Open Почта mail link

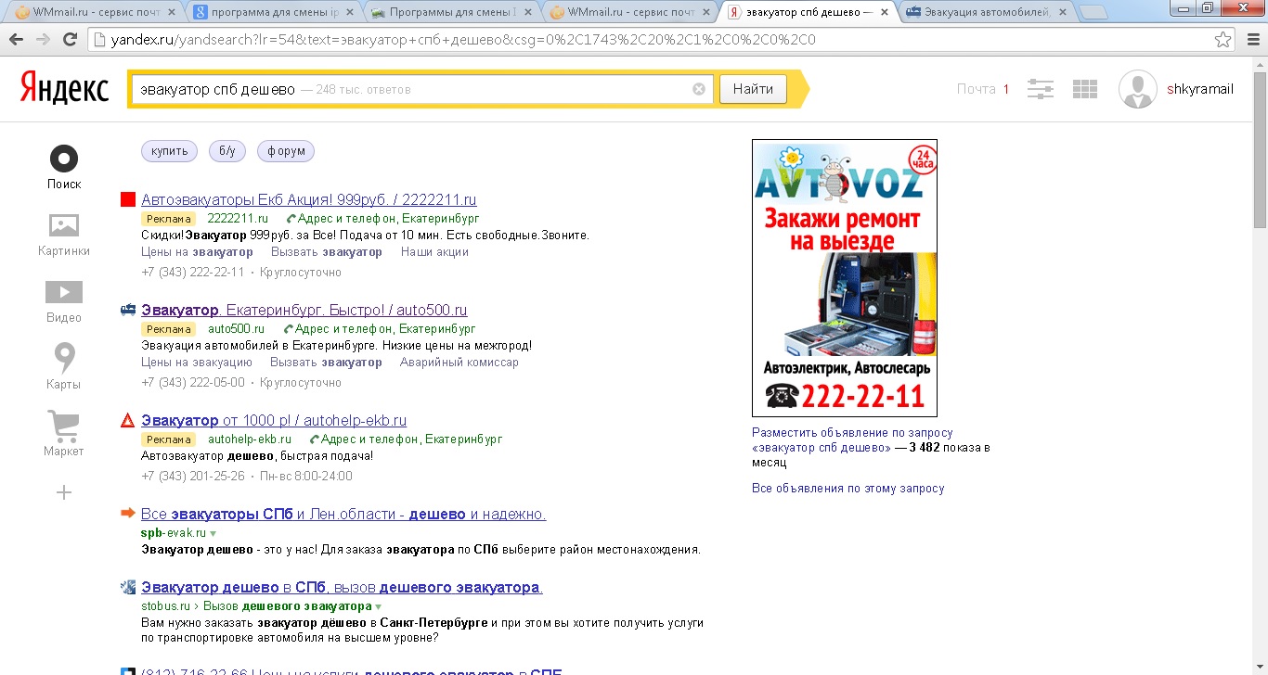(x=977, y=89)
